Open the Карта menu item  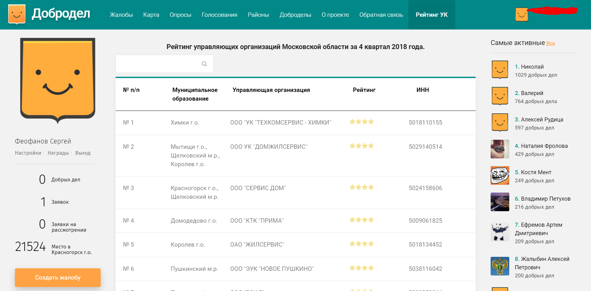coord(151,15)
